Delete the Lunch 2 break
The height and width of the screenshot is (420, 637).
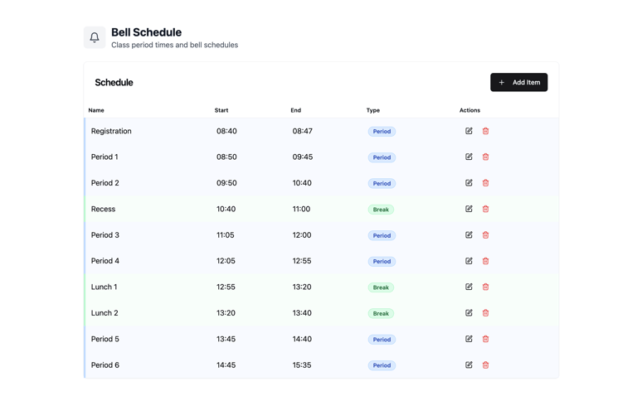click(x=486, y=313)
